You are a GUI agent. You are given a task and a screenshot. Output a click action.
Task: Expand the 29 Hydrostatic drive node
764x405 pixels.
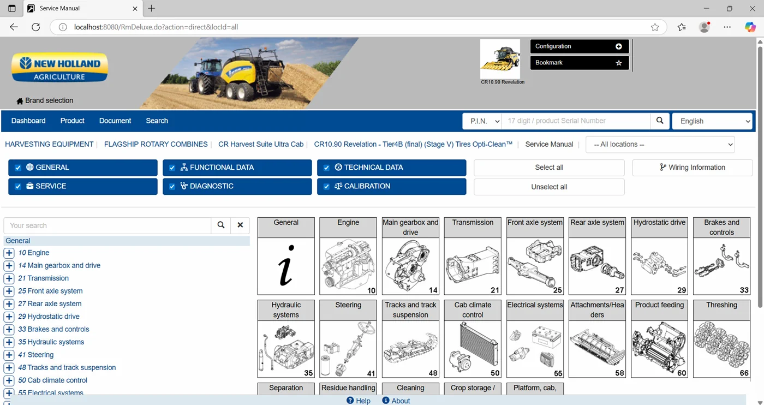(x=9, y=317)
